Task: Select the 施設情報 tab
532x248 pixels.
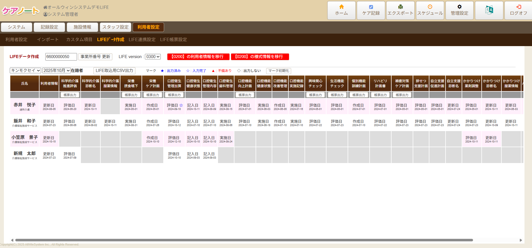Action: pyautogui.click(x=82, y=27)
